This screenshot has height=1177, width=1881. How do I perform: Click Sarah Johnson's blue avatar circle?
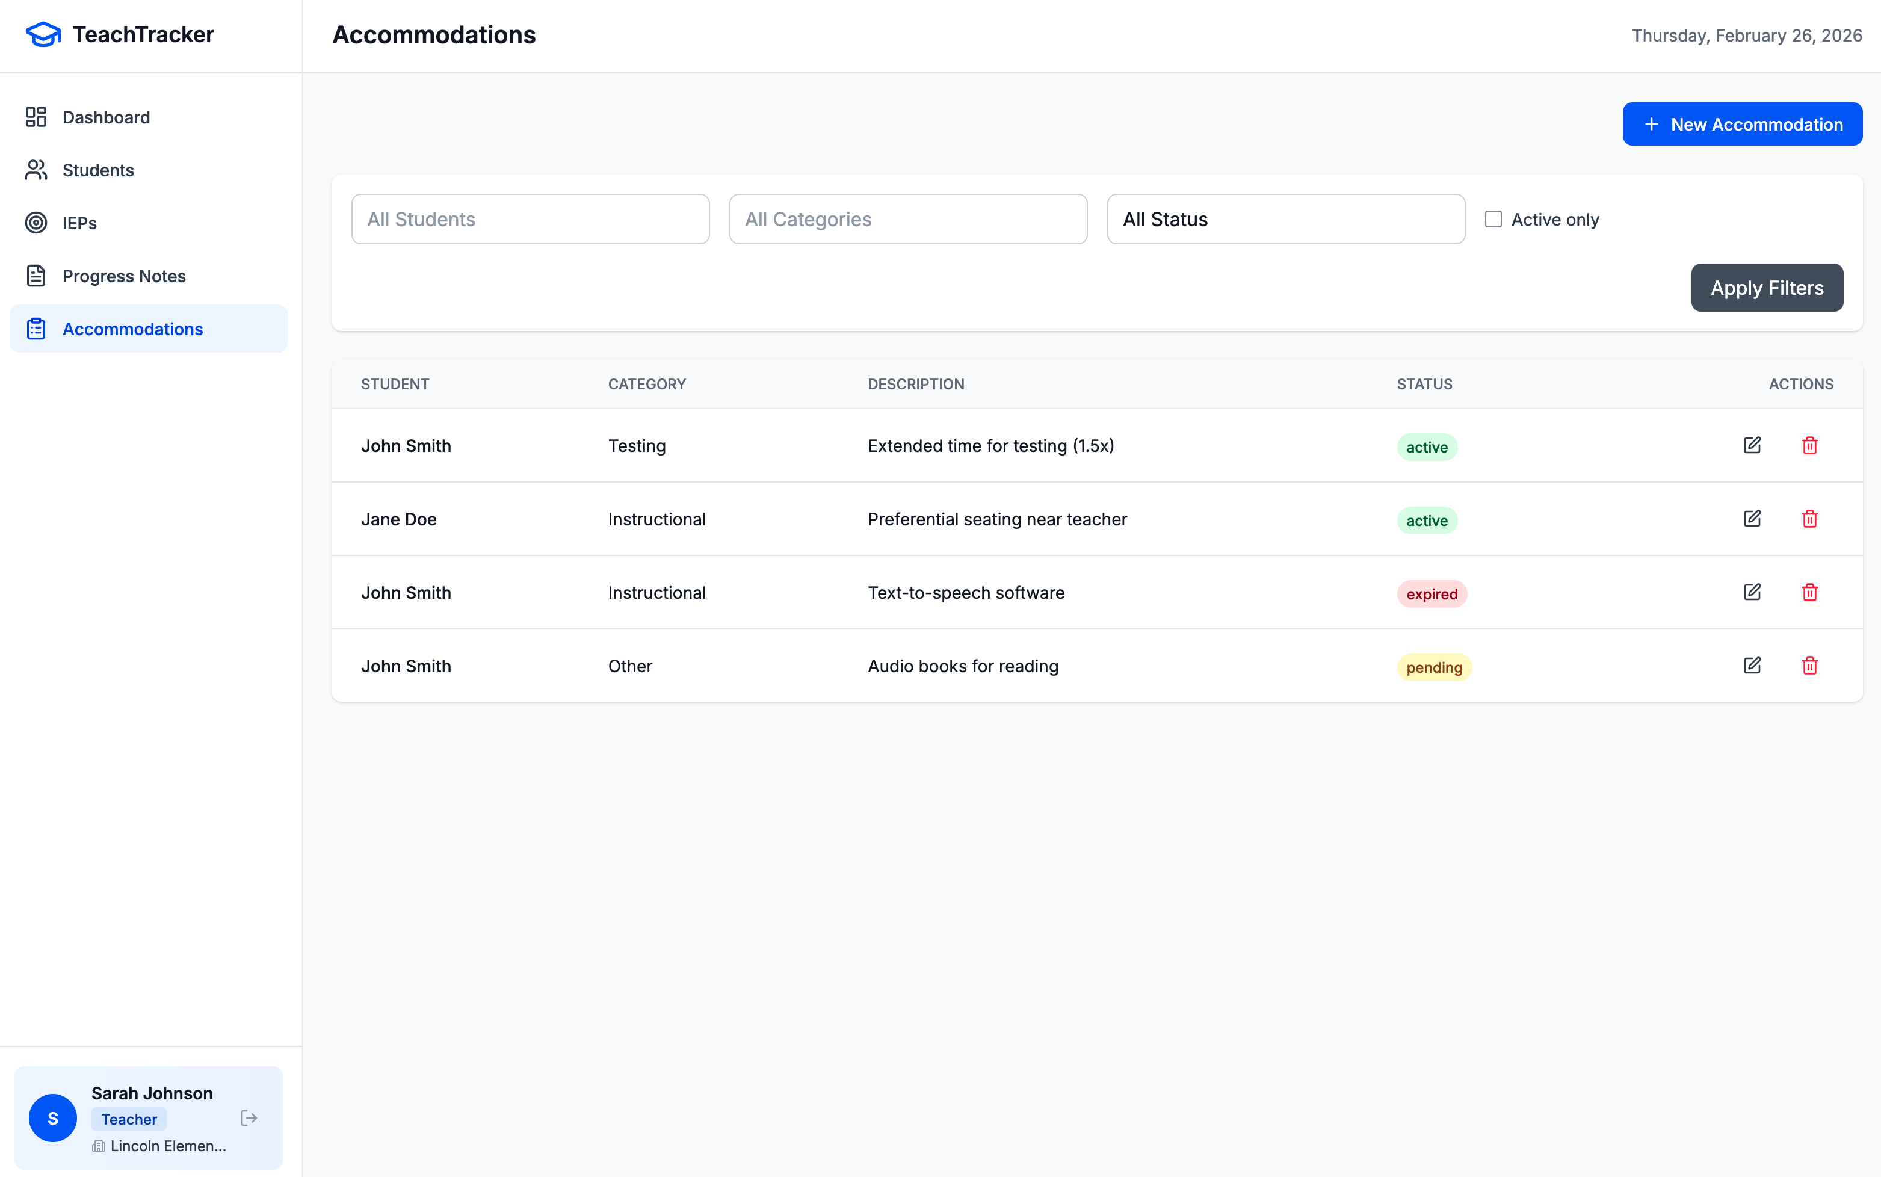tap(52, 1118)
